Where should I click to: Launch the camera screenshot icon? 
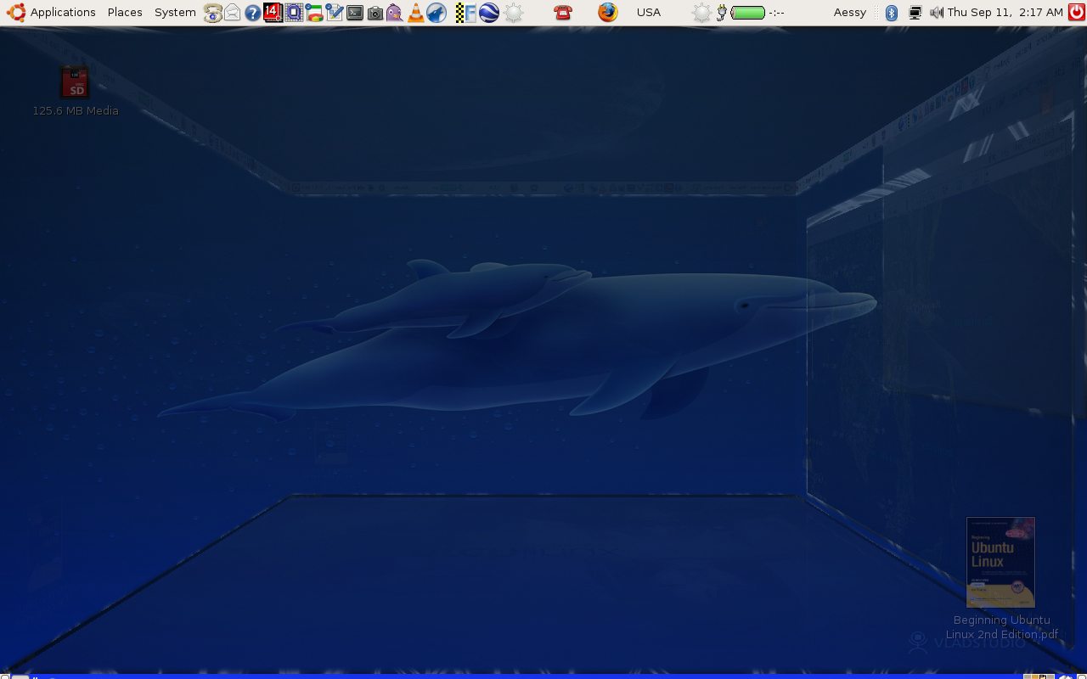375,13
